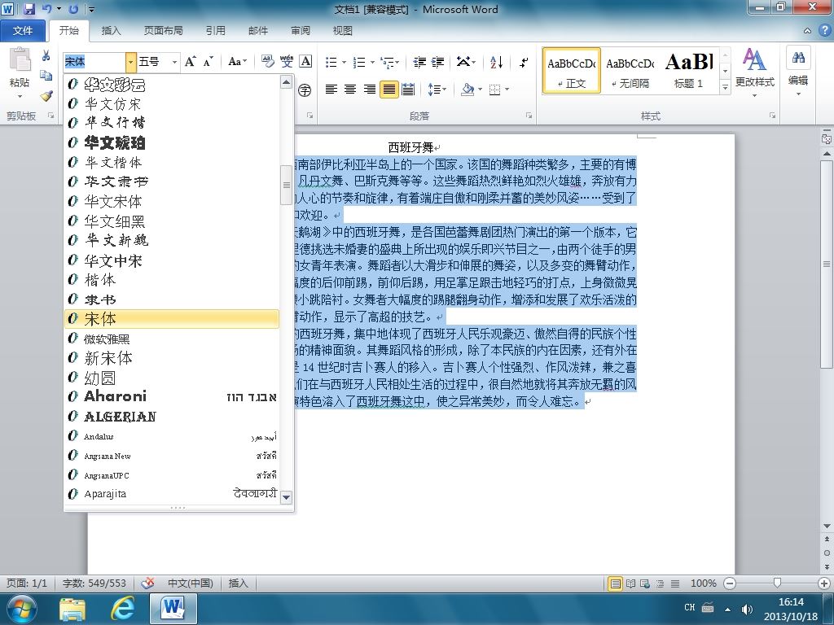Click the proofing errors icon in status bar
Viewport: 834px width, 625px height.
147,583
